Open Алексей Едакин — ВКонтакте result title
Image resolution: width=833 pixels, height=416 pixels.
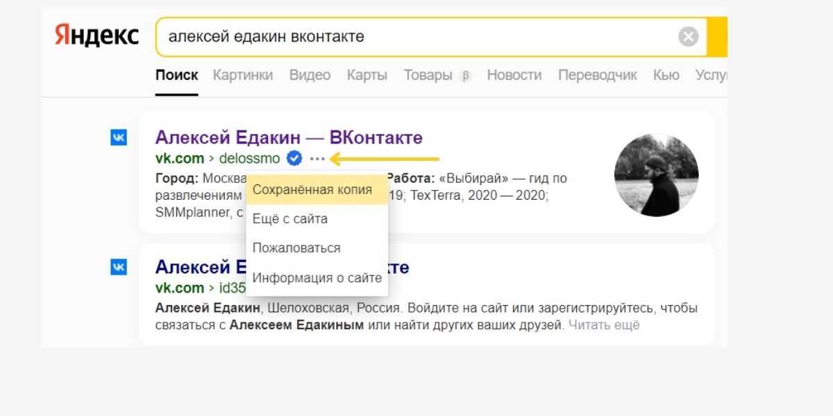point(289,137)
